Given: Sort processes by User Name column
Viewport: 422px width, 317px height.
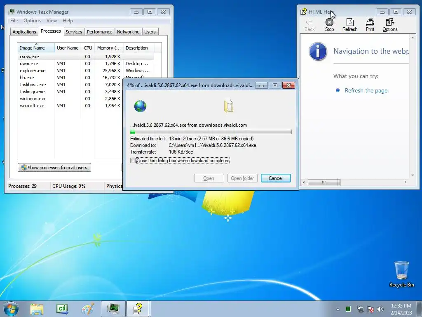Looking at the screenshot, I should click(68, 48).
